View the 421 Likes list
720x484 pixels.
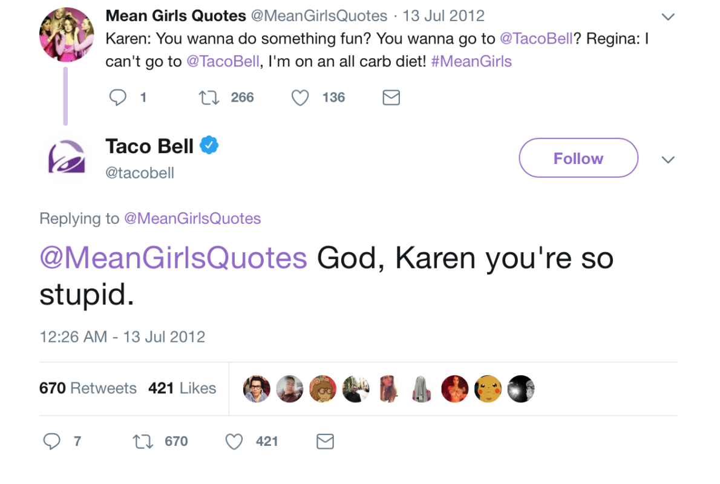[x=182, y=388]
